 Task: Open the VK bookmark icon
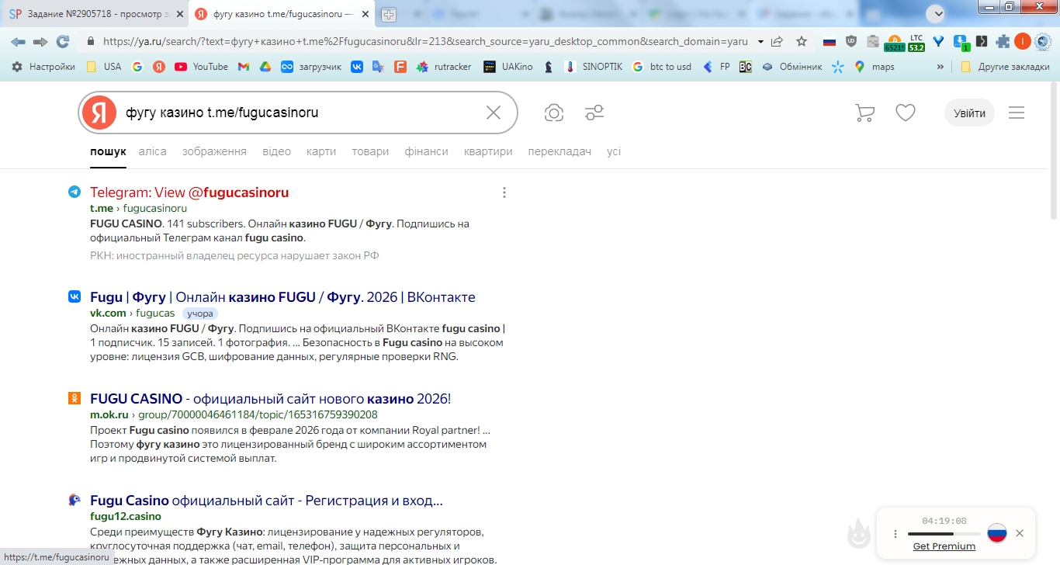(357, 67)
